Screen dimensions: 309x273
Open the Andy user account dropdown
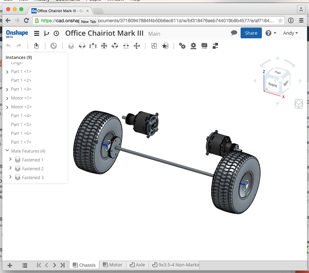click(x=290, y=33)
